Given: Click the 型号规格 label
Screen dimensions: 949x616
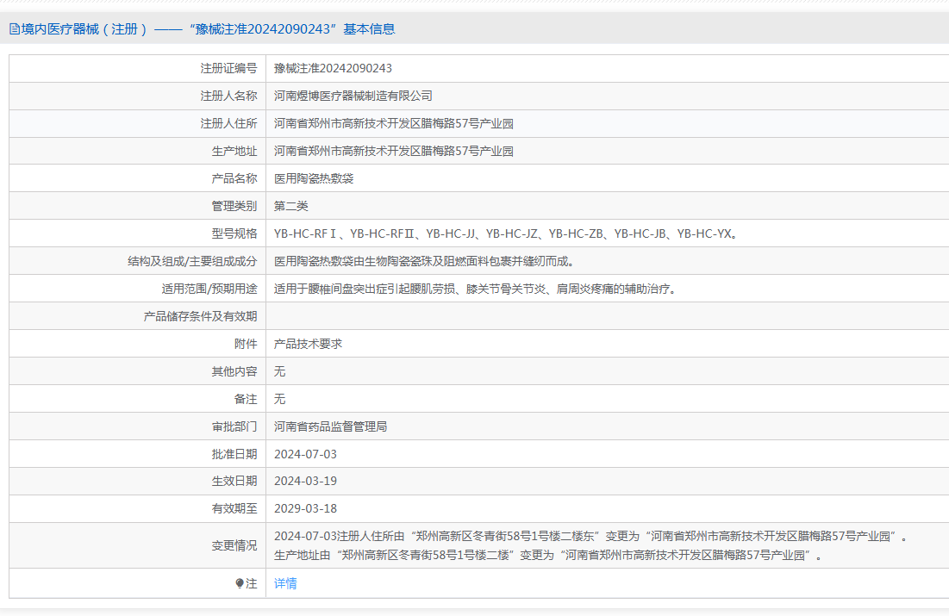Looking at the screenshot, I should click(234, 233).
